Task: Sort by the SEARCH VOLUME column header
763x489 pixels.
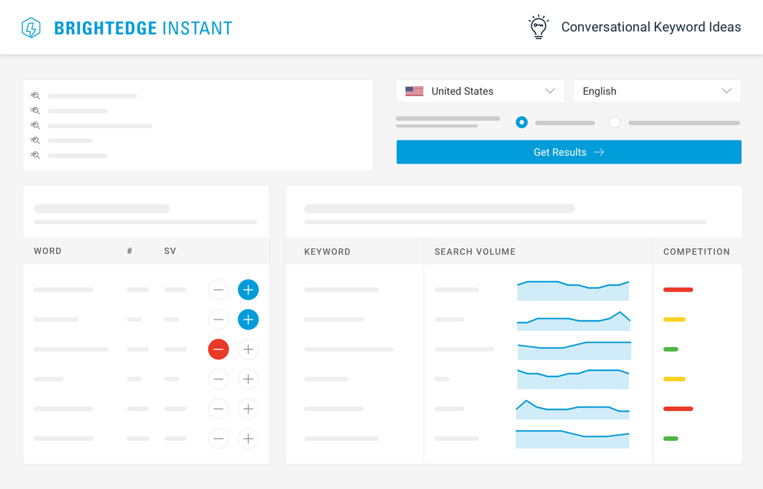Action: [475, 252]
